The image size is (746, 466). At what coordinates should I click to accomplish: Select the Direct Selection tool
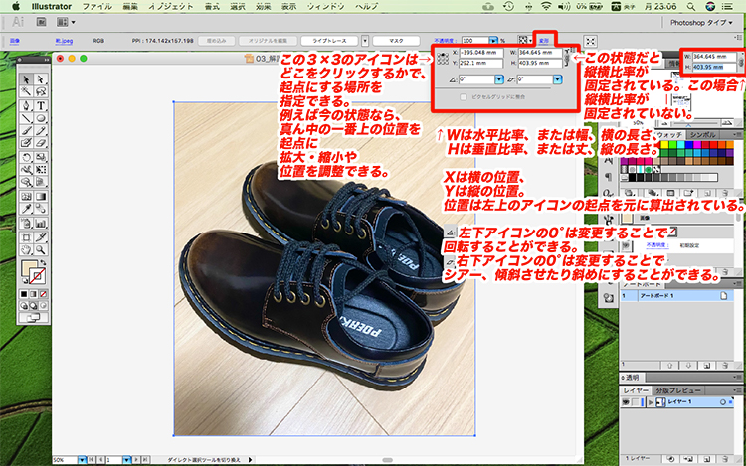(41, 78)
